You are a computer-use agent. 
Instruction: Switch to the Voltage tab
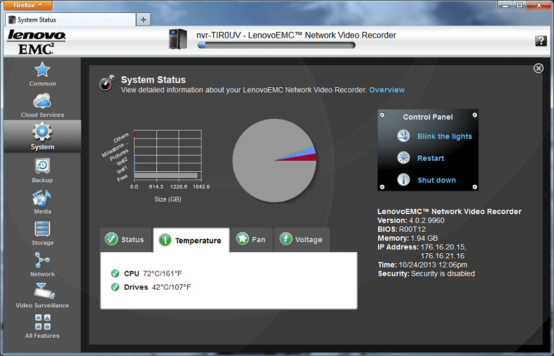pos(302,240)
